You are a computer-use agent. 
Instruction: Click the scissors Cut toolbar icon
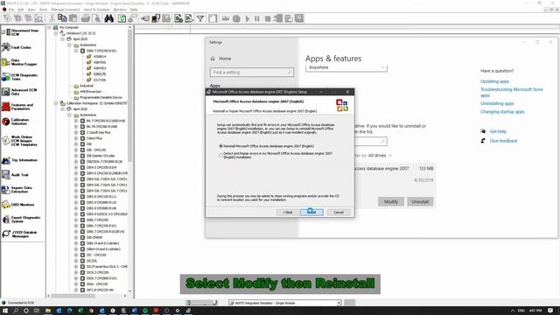52,18
